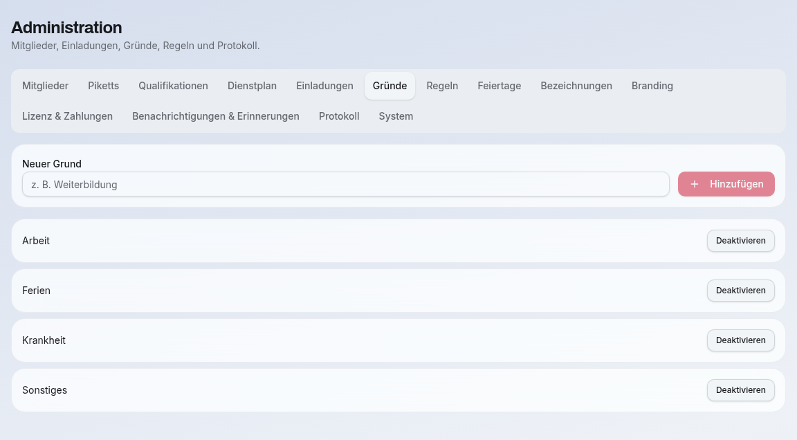
Task: Click the Krankheit reason label
Action: click(x=44, y=340)
